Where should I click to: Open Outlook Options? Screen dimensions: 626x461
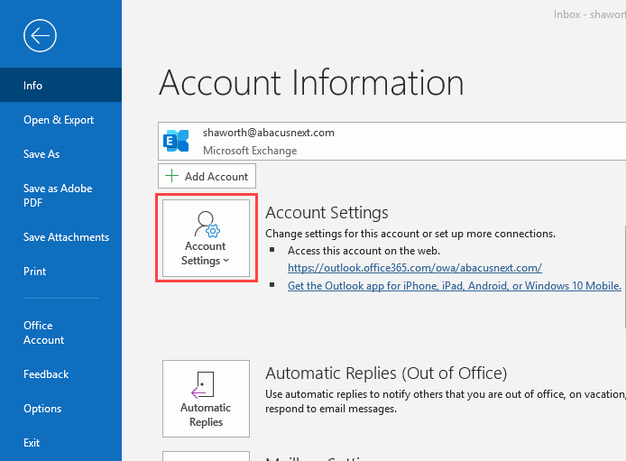(60, 409)
